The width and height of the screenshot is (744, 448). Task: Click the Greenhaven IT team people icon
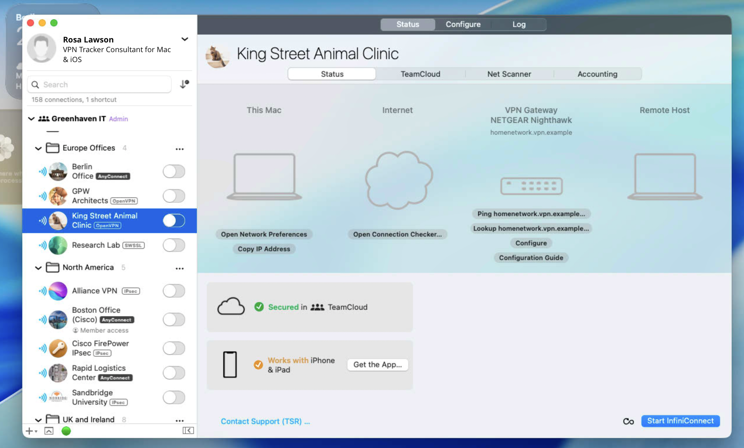click(44, 119)
